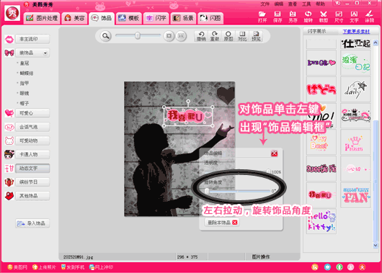Image resolution: width=382 pixels, height=273 pixels.
Task: Switch to the 美容 tab
Action: tap(74, 18)
